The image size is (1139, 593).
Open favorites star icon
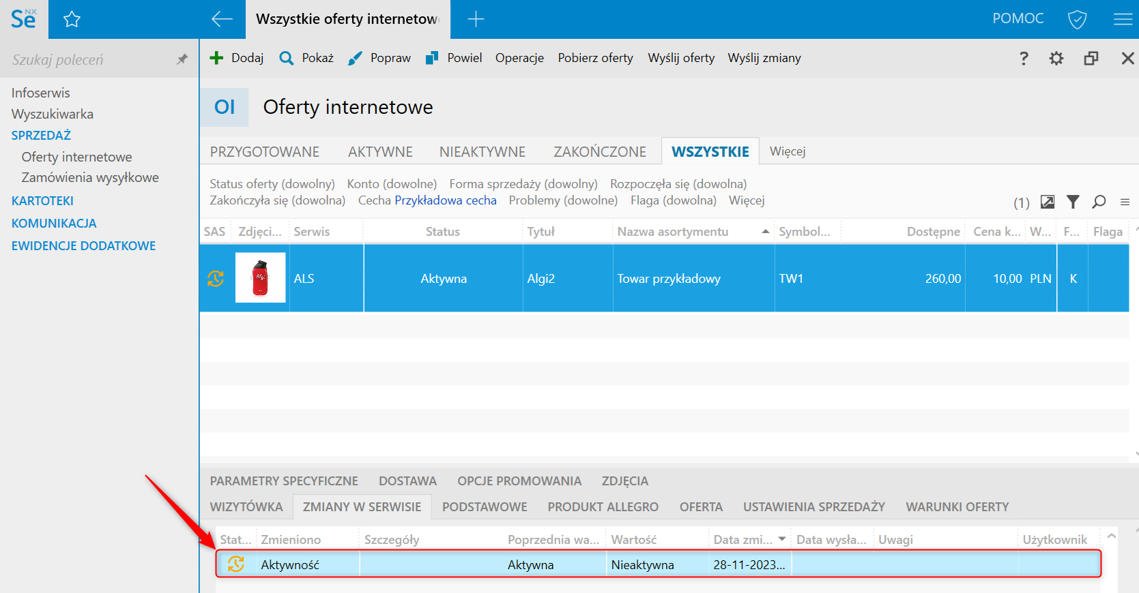pos(72,19)
